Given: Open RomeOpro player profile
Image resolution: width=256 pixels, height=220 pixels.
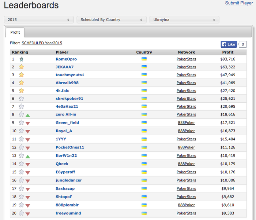Looking at the screenshot, I should [x=66, y=59].
